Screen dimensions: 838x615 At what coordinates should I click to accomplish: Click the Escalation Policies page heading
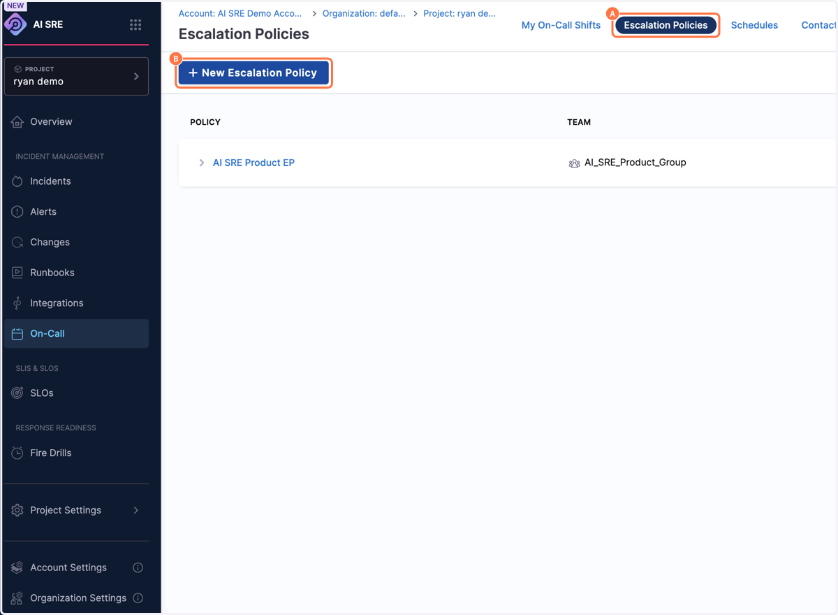pos(244,33)
